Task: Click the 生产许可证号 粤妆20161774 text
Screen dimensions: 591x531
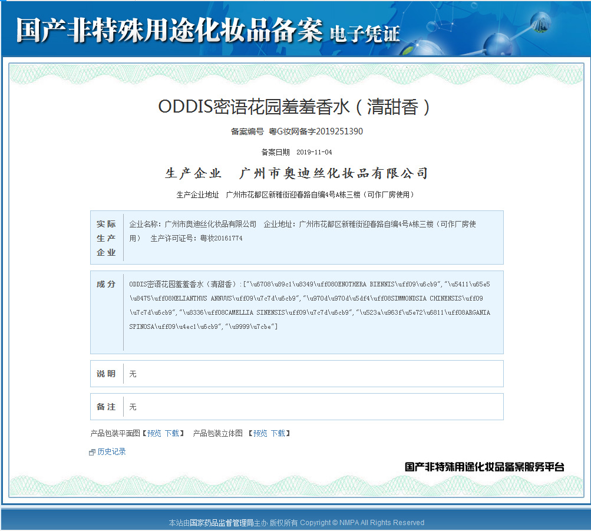Action: click(x=196, y=238)
